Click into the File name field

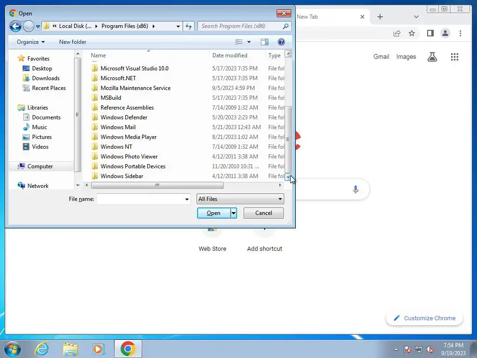click(x=141, y=199)
